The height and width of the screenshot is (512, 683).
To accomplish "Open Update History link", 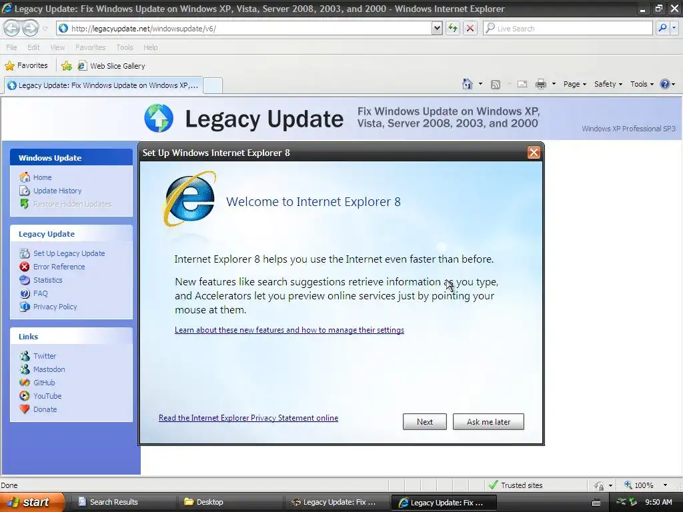I will click(57, 191).
